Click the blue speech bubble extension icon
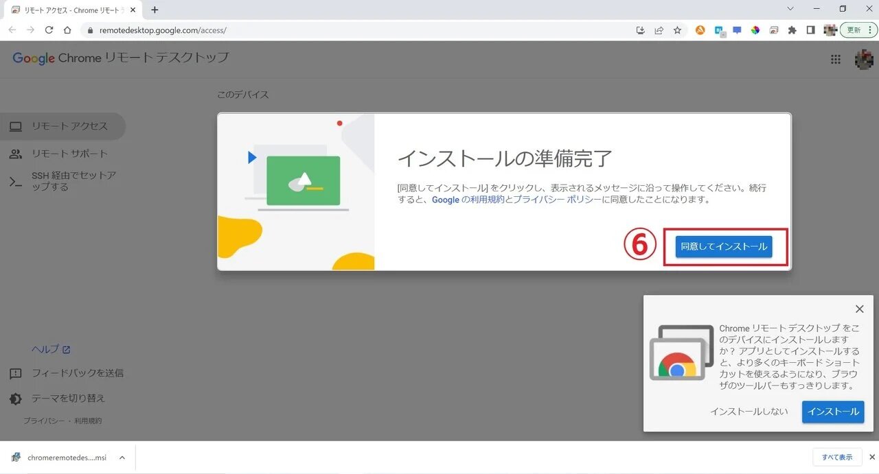 pyautogui.click(x=737, y=30)
